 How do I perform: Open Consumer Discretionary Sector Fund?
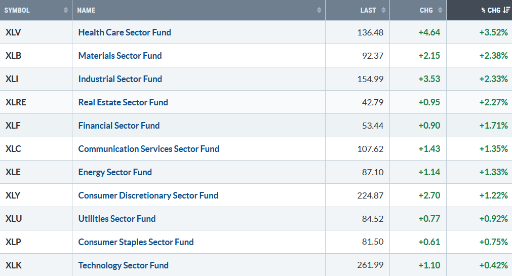[x=148, y=195]
